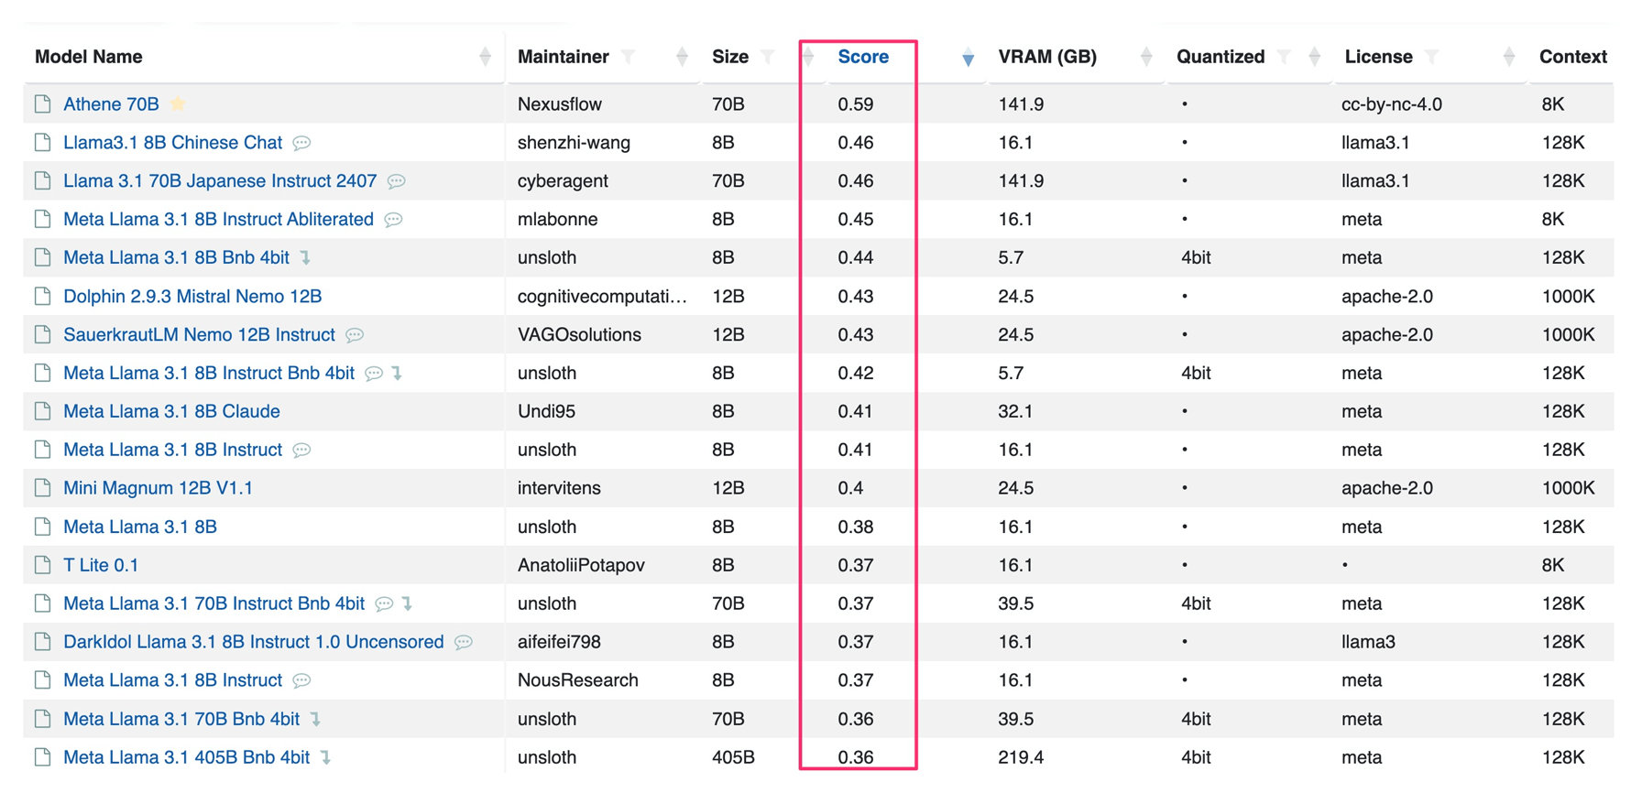Toggle the Score column descending sort arrow
This screenshot has height=804, width=1642.
pyautogui.click(x=968, y=59)
